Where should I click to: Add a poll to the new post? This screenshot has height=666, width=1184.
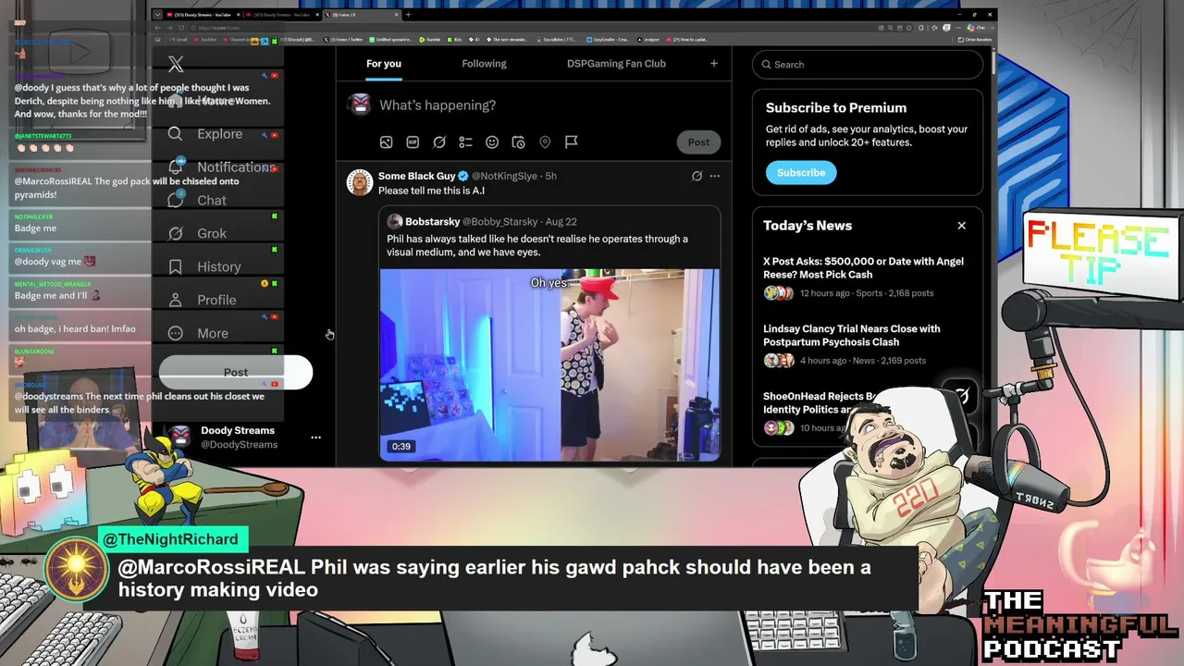465,142
